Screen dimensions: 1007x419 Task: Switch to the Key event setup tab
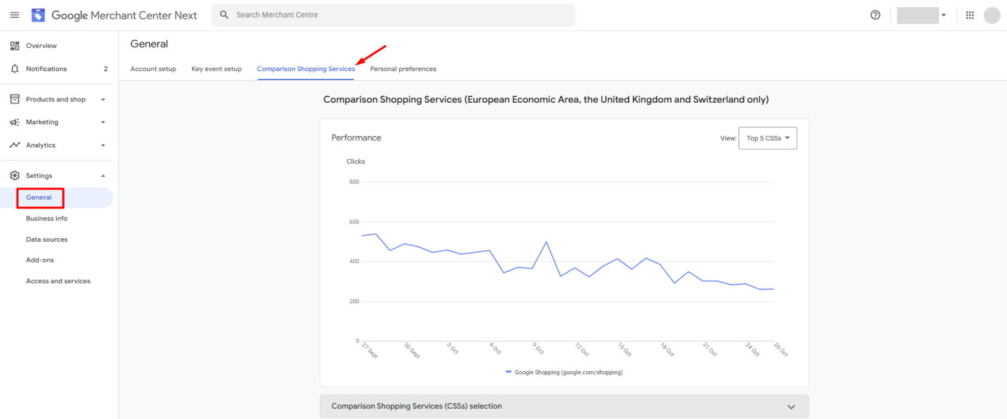[216, 69]
